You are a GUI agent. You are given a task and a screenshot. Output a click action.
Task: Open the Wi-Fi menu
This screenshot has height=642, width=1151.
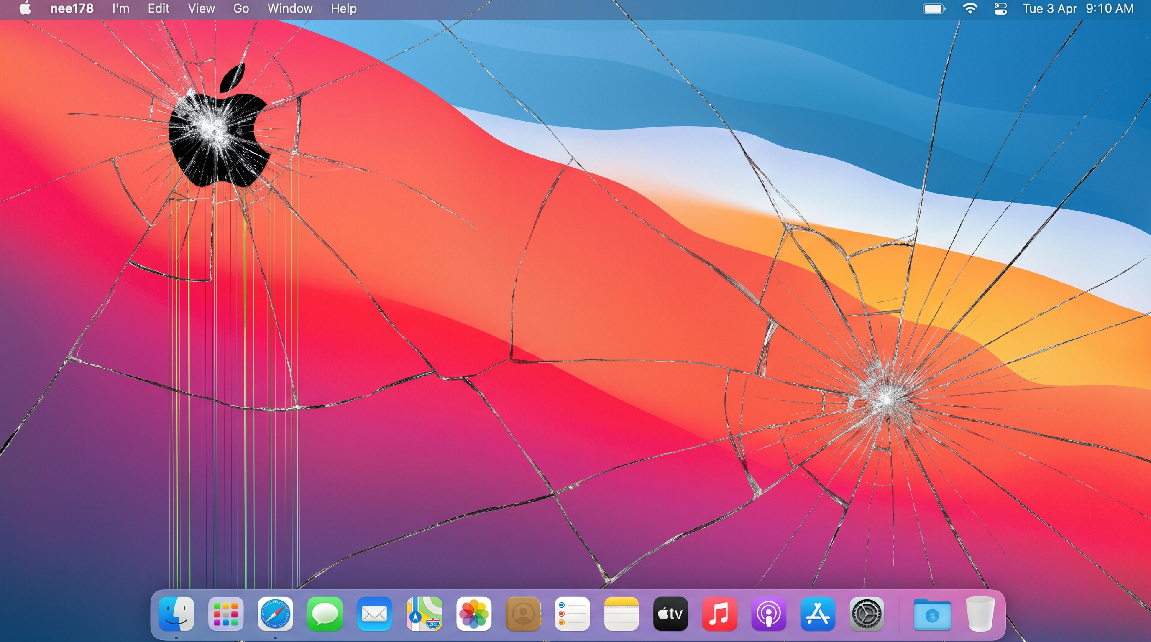click(969, 8)
